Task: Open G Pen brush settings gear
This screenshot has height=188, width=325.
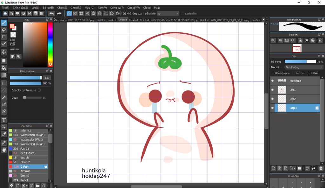Action: (46, 167)
